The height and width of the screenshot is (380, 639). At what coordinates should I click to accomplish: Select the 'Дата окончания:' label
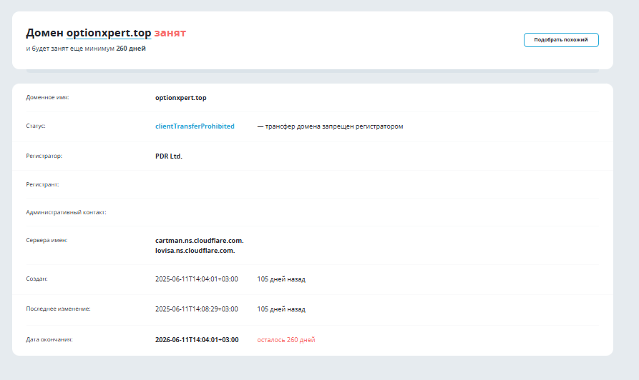pos(49,339)
